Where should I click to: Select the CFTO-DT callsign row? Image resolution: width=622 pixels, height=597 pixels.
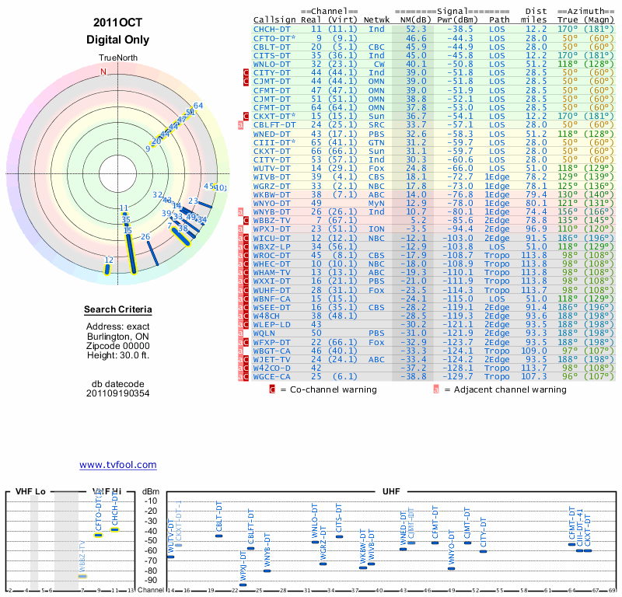(274, 37)
